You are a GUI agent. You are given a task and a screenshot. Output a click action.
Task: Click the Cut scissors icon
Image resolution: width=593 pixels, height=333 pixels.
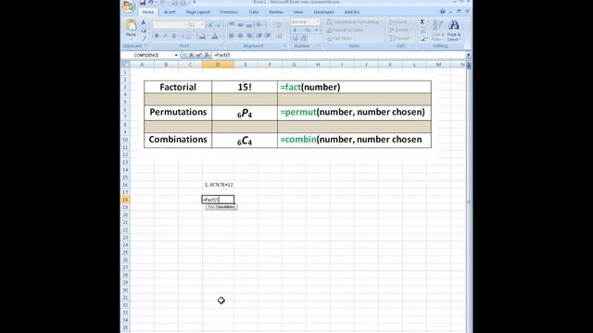(144, 22)
